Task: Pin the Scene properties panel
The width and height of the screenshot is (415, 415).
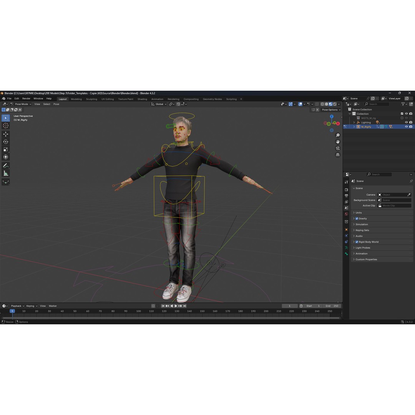Action: 411,181
